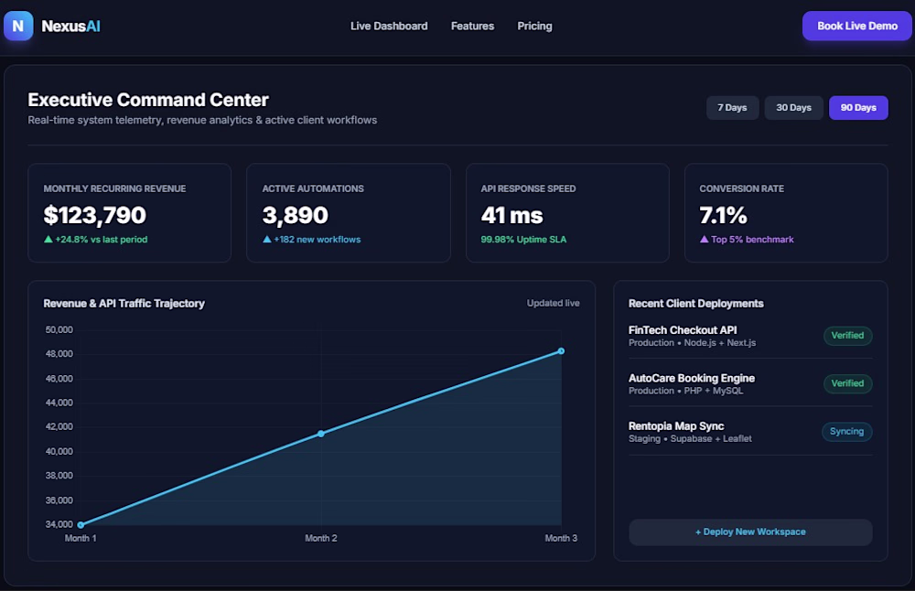This screenshot has width=915, height=591.
Task: Switch to the 30 Days range
Action: [793, 107]
